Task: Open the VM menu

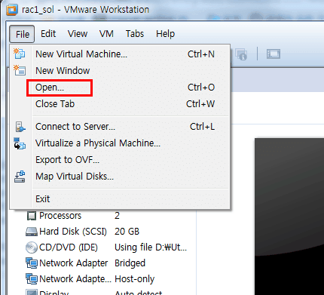Action: (106, 34)
